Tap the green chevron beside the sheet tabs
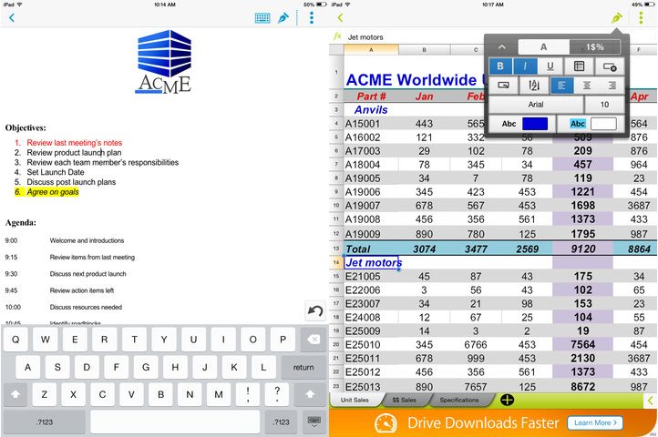Screen dimensions: 658x437 tap(650, 401)
